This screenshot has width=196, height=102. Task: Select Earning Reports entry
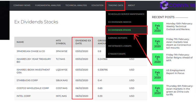(118, 38)
